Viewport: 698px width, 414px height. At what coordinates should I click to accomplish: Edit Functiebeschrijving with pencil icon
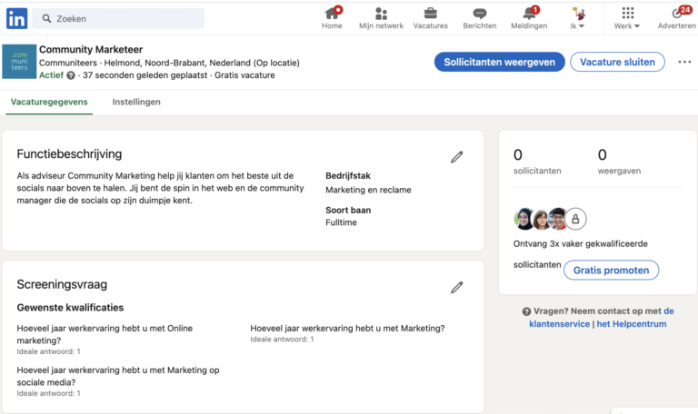(456, 157)
